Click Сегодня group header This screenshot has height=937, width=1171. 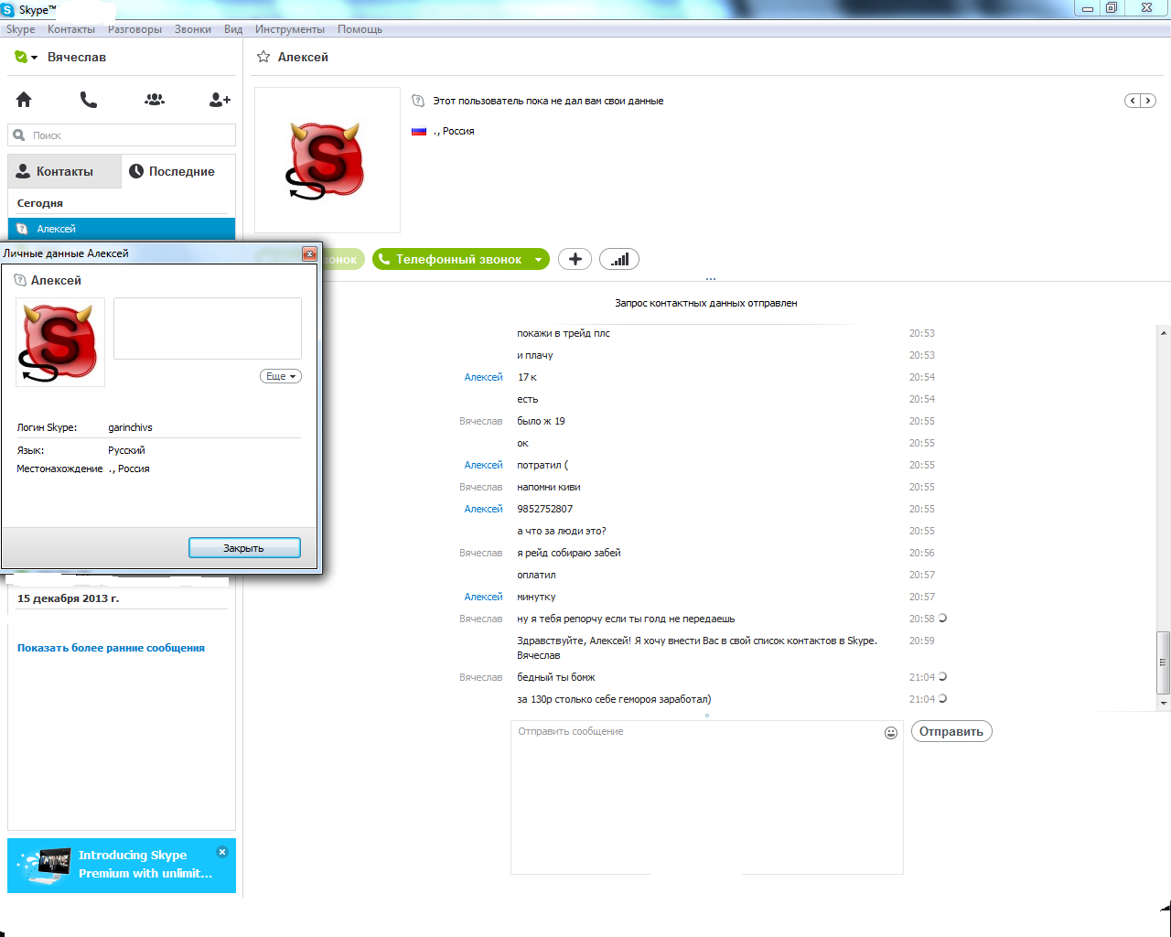[x=40, y=203]
